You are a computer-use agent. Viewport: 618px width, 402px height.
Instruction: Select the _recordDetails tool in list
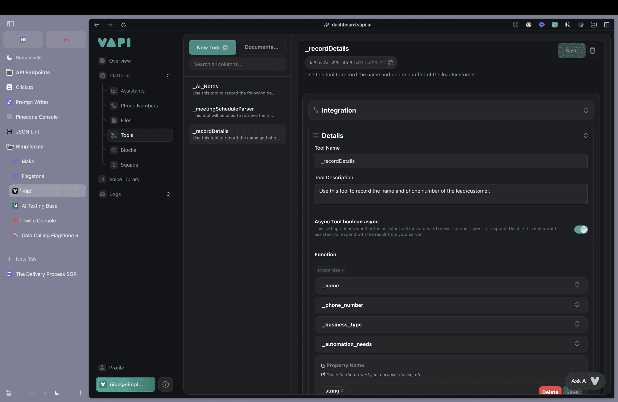(237, 134)
